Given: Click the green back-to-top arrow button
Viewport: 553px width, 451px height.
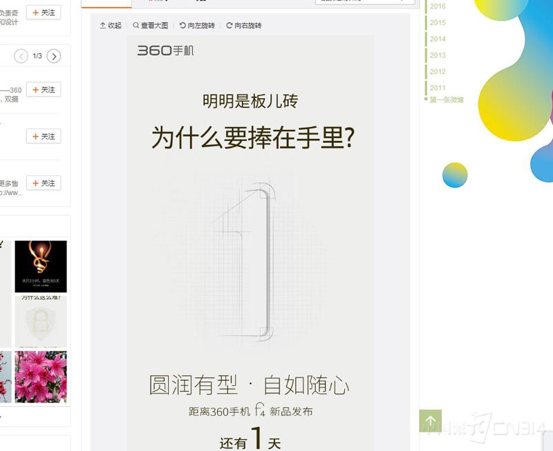Looking at the screenshot, I should (430, 421).
